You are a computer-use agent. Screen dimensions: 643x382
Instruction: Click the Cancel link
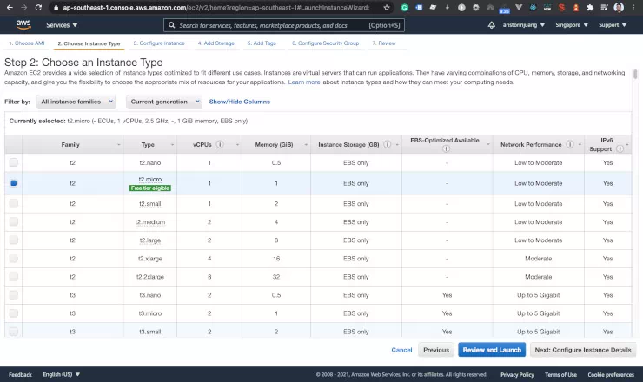tap(401, 350)
